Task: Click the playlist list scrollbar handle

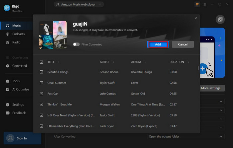Action: 198,68
